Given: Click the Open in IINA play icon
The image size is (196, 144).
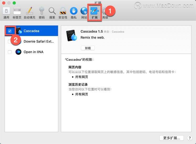Looking at the screenshot, I should point(18,52).
